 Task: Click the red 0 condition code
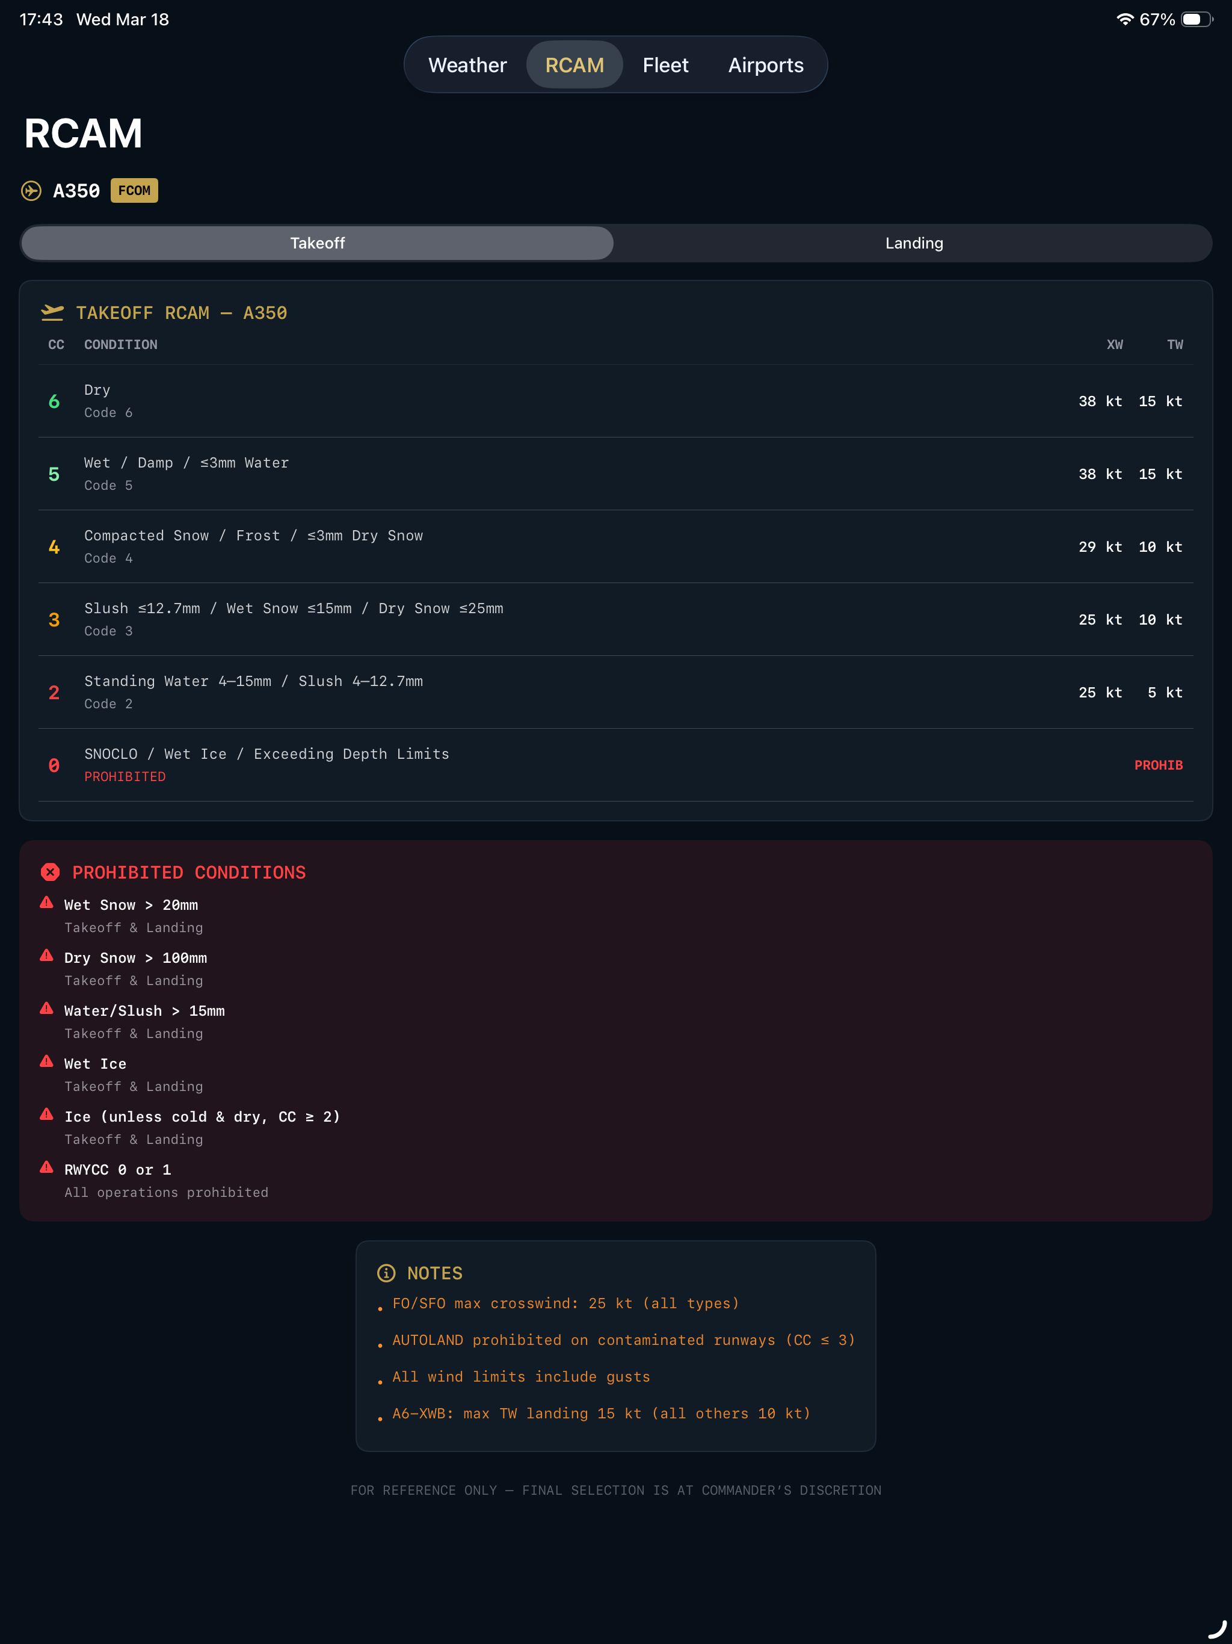(x=54, y=765)
